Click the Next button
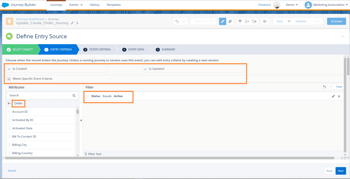The height and width of the screenshot is (179, 350). (340, 171)
